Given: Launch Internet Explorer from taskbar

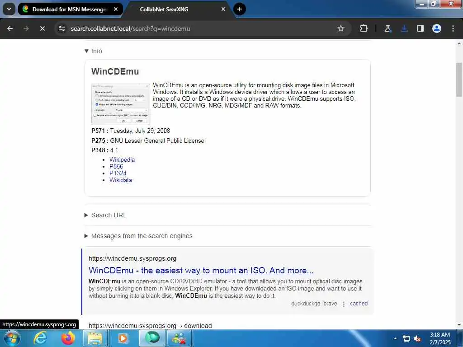Looking at the screenshot, I should (40, 338).
